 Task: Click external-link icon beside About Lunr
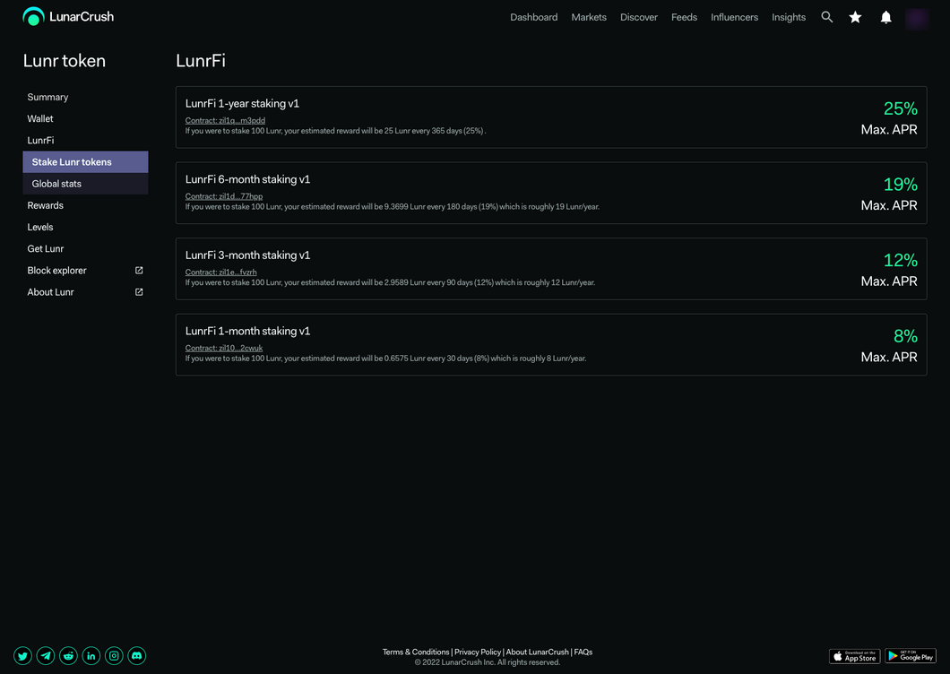pyautogui.click(x=139, y=292)
